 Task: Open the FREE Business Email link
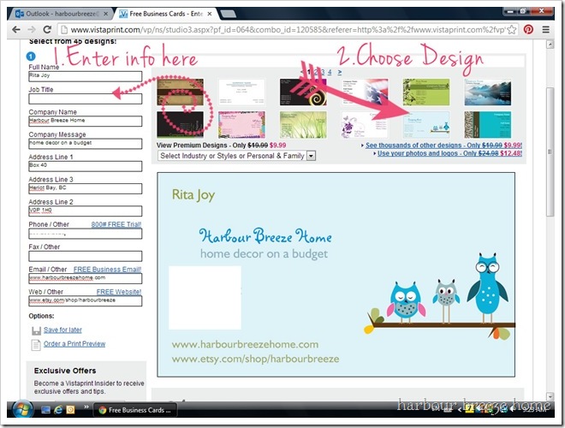coord(107,270)
